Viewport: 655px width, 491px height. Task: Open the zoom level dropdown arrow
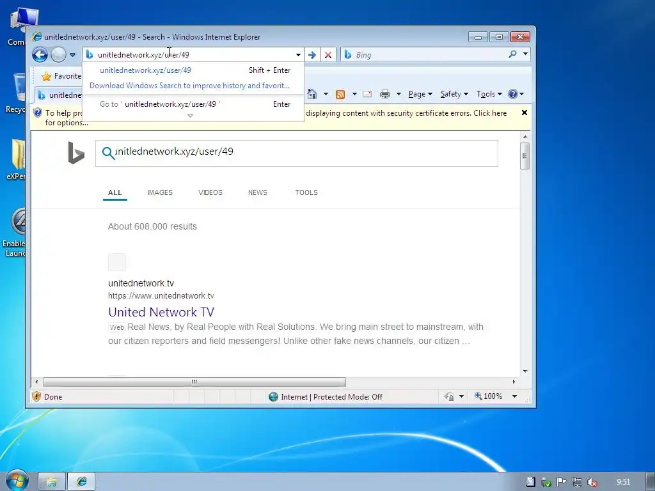[515, 396]
